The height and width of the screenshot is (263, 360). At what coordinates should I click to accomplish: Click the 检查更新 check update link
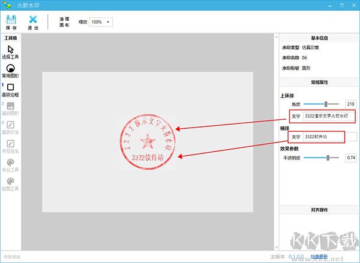pos(319,256)
